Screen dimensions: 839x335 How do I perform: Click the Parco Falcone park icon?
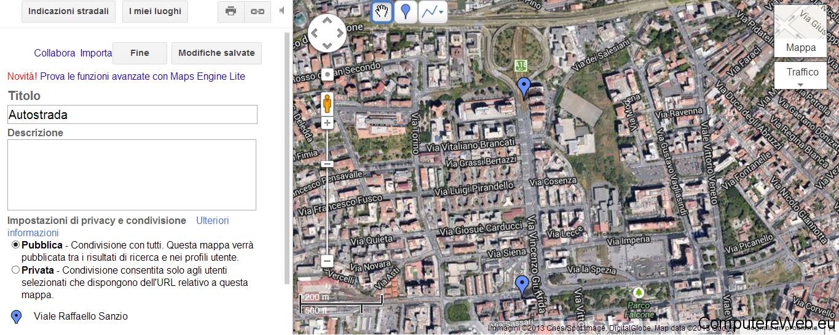coord(639,292)
